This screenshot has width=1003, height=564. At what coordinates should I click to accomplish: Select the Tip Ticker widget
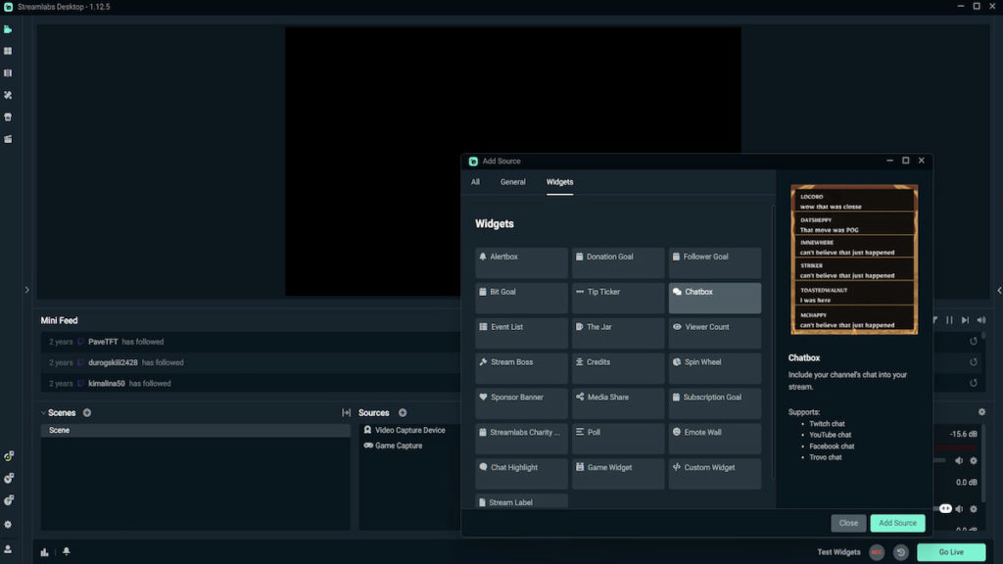click(618, 298)
